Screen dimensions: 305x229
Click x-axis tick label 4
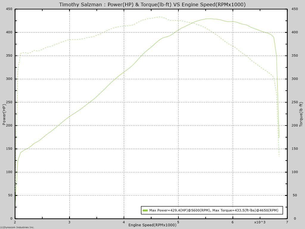[x=124, y=222]
